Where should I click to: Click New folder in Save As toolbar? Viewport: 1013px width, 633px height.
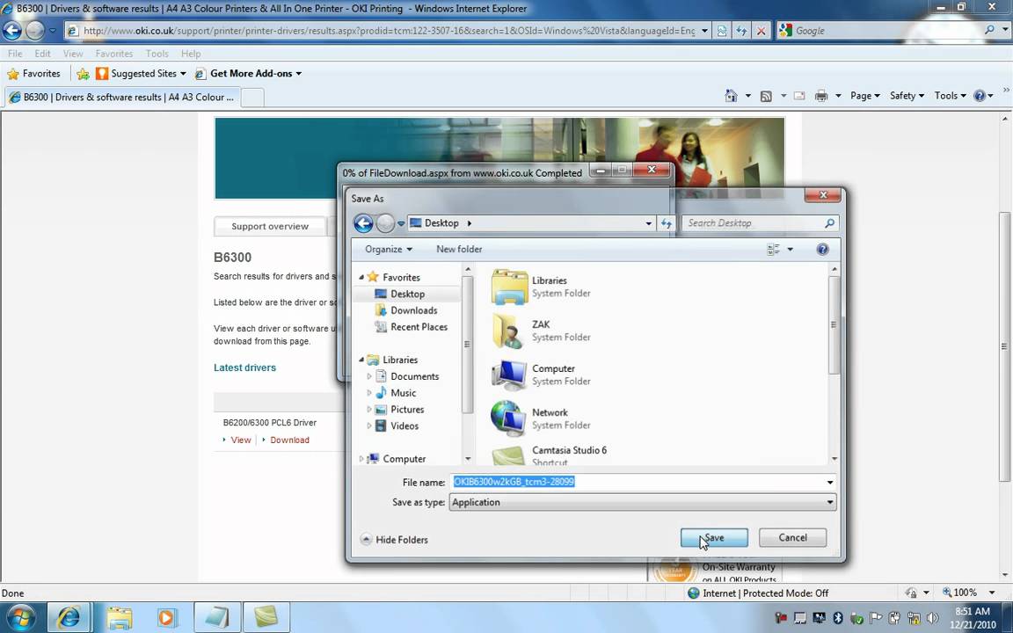click(x=459, y=250)
